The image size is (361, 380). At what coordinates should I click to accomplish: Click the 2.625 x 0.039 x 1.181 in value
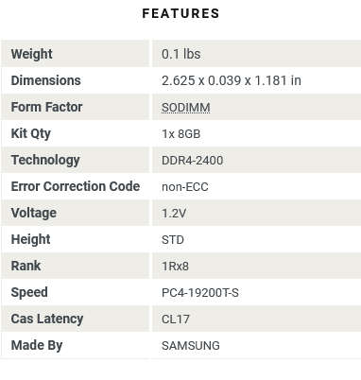232,80
